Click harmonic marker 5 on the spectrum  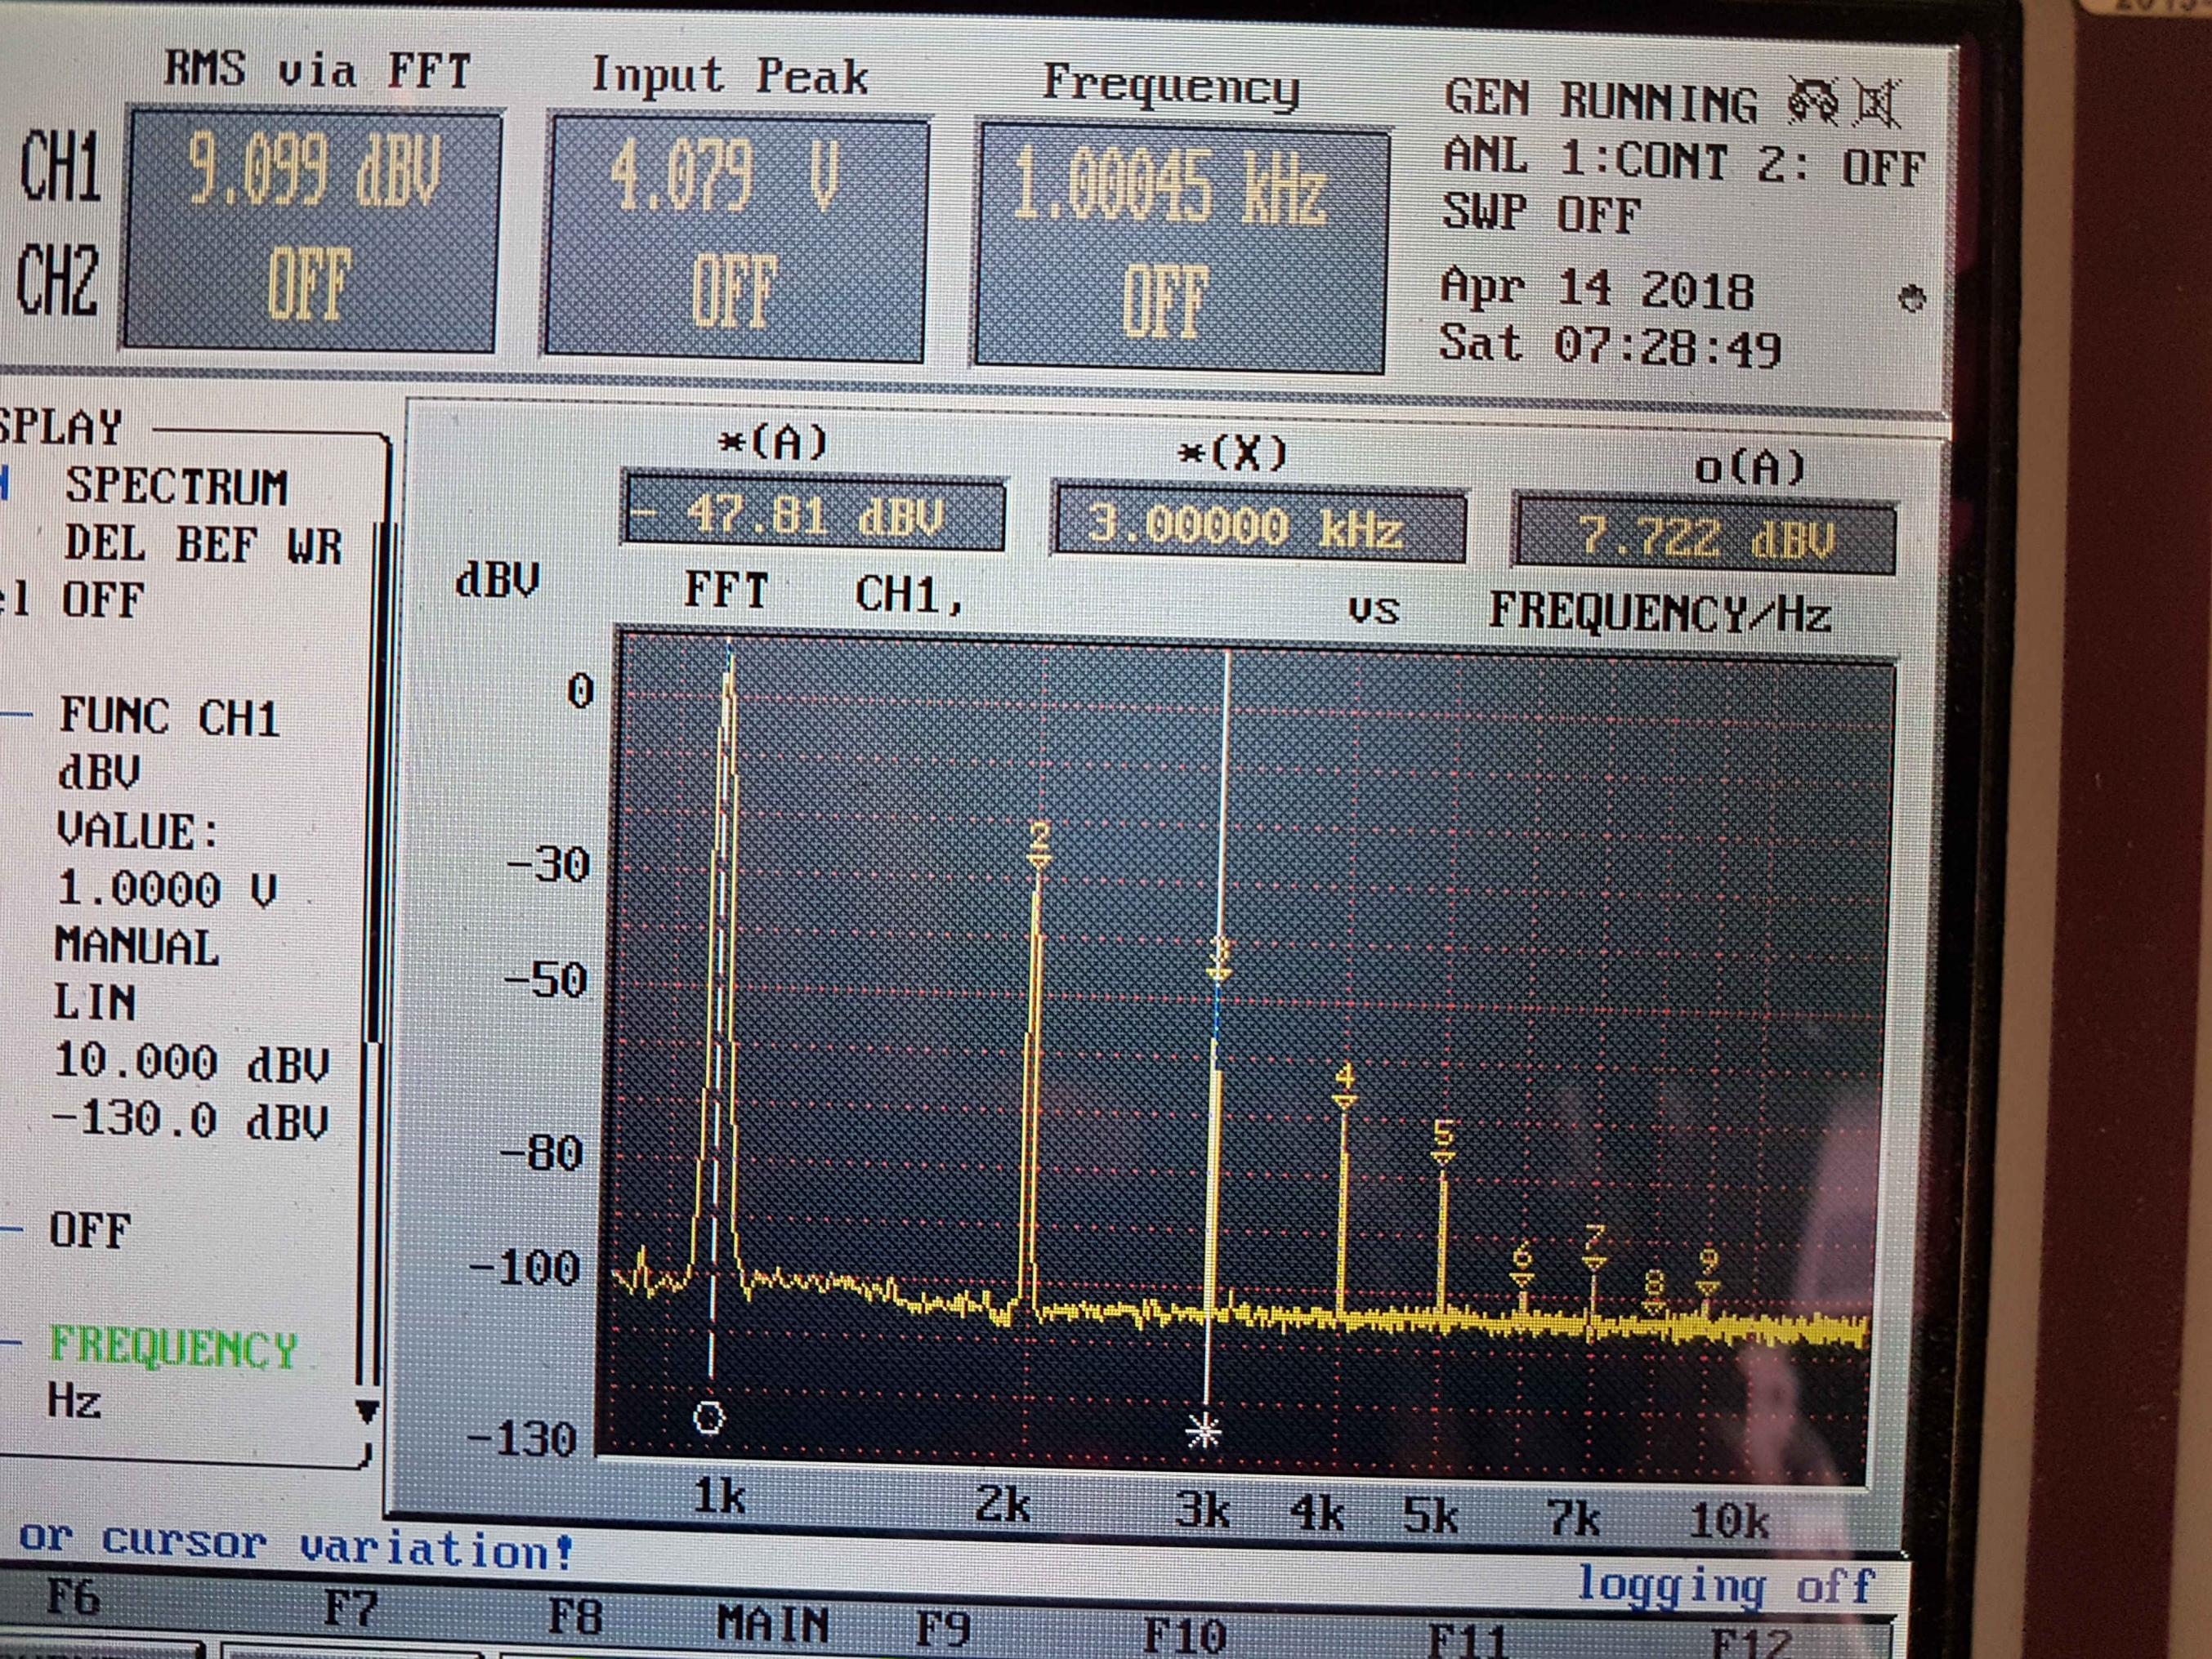coord(1443,1142)
